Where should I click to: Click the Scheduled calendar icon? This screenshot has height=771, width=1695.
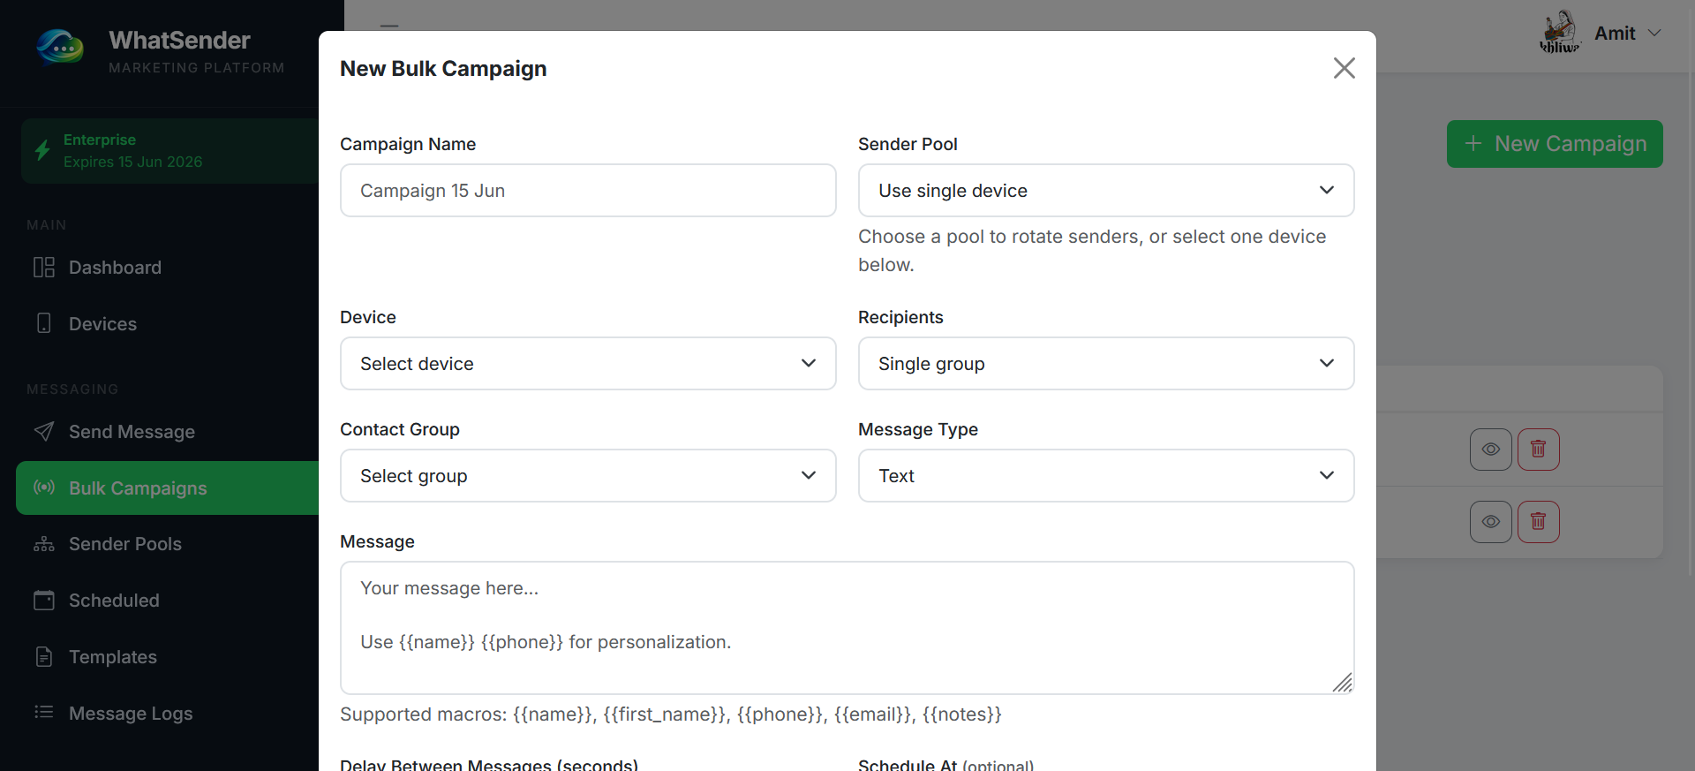click(44, 601)
